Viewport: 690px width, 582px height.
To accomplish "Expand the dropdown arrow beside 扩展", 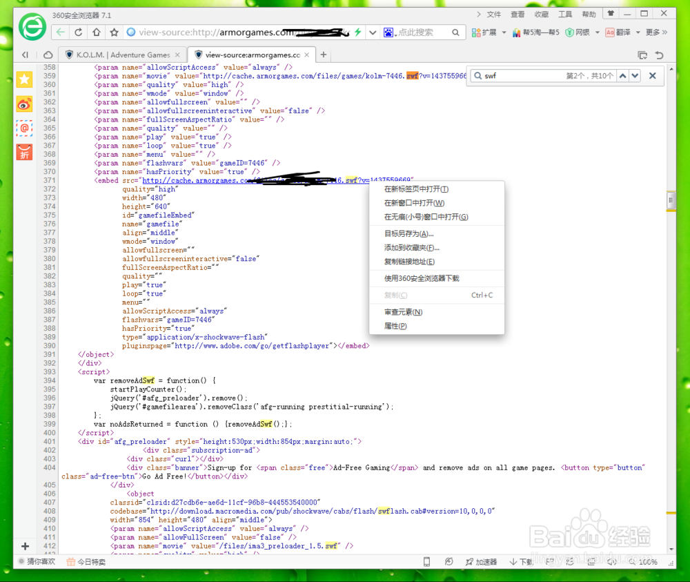I will pyautogui.click(x=504, y=32).
